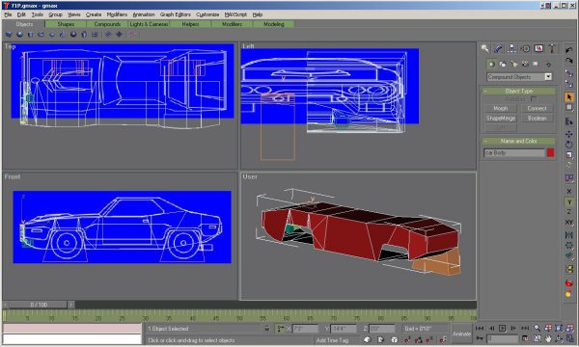The width and height of the screenshot is (579, 347).
Task: Switch to the Lights & Cameras tab
Action: (149, 24)
